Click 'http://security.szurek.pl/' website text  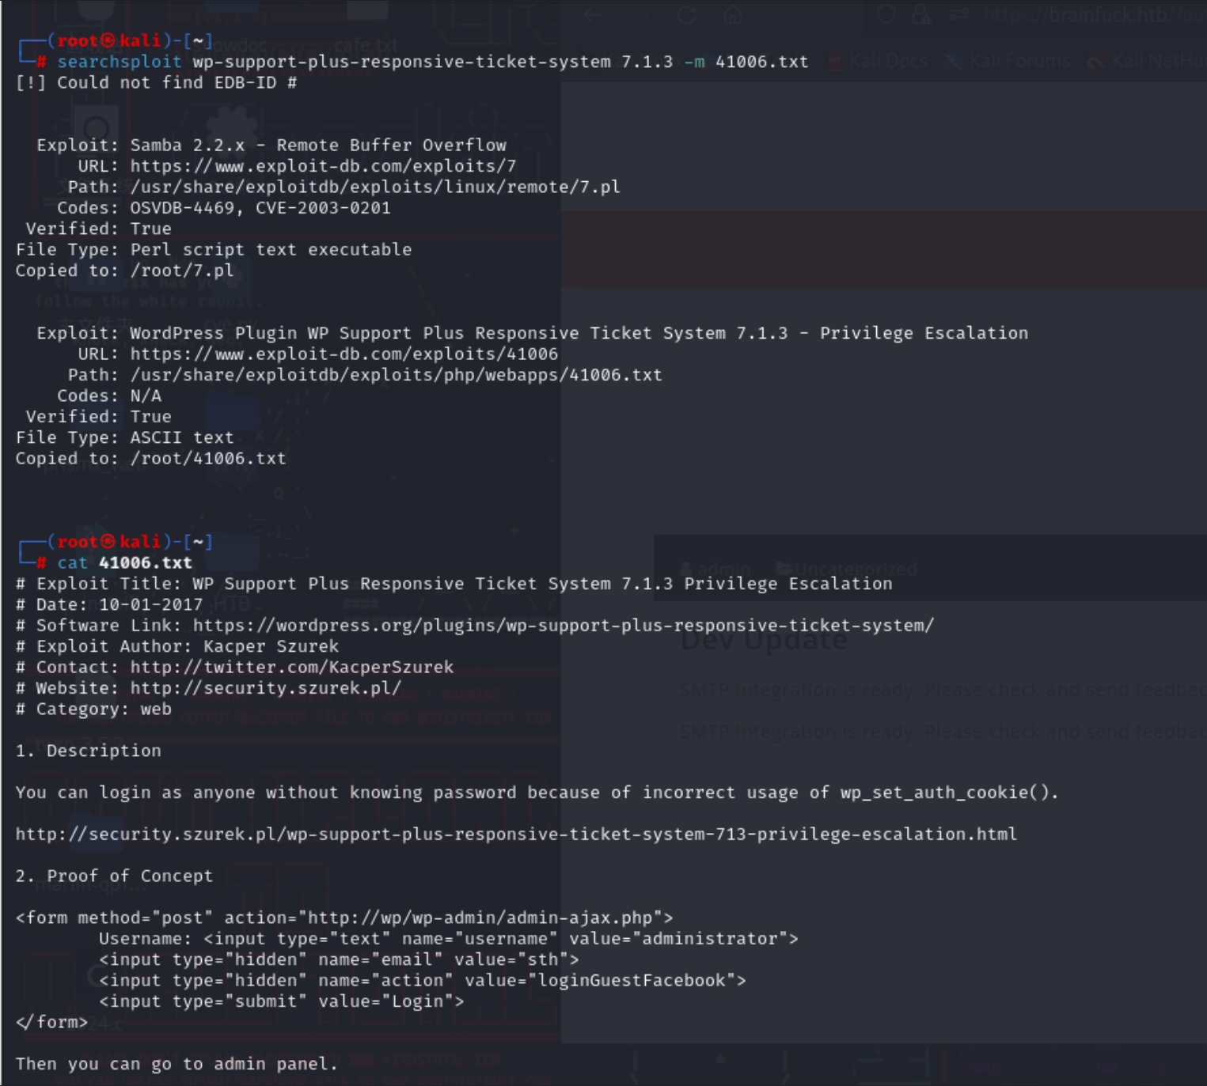click(266, 688)
